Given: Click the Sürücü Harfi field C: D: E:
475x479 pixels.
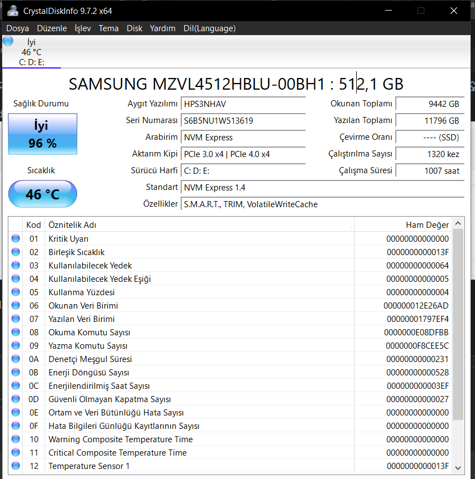Looking at the screenshot, I should click(243, 171).
